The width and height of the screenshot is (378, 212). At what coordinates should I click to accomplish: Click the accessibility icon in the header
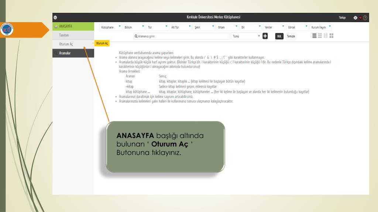click(55, 18)
